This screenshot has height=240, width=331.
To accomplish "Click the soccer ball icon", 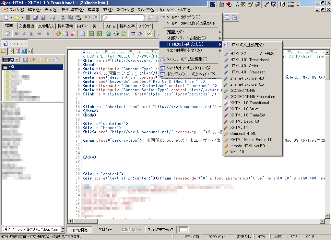I will [x=116, y=34].
